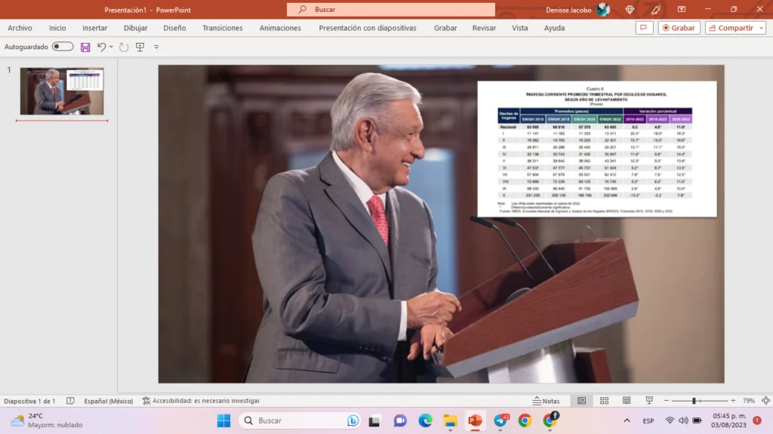Open the Ayuda tab
The height and width of the screenshot is (434, 773).
coord(554,28)
